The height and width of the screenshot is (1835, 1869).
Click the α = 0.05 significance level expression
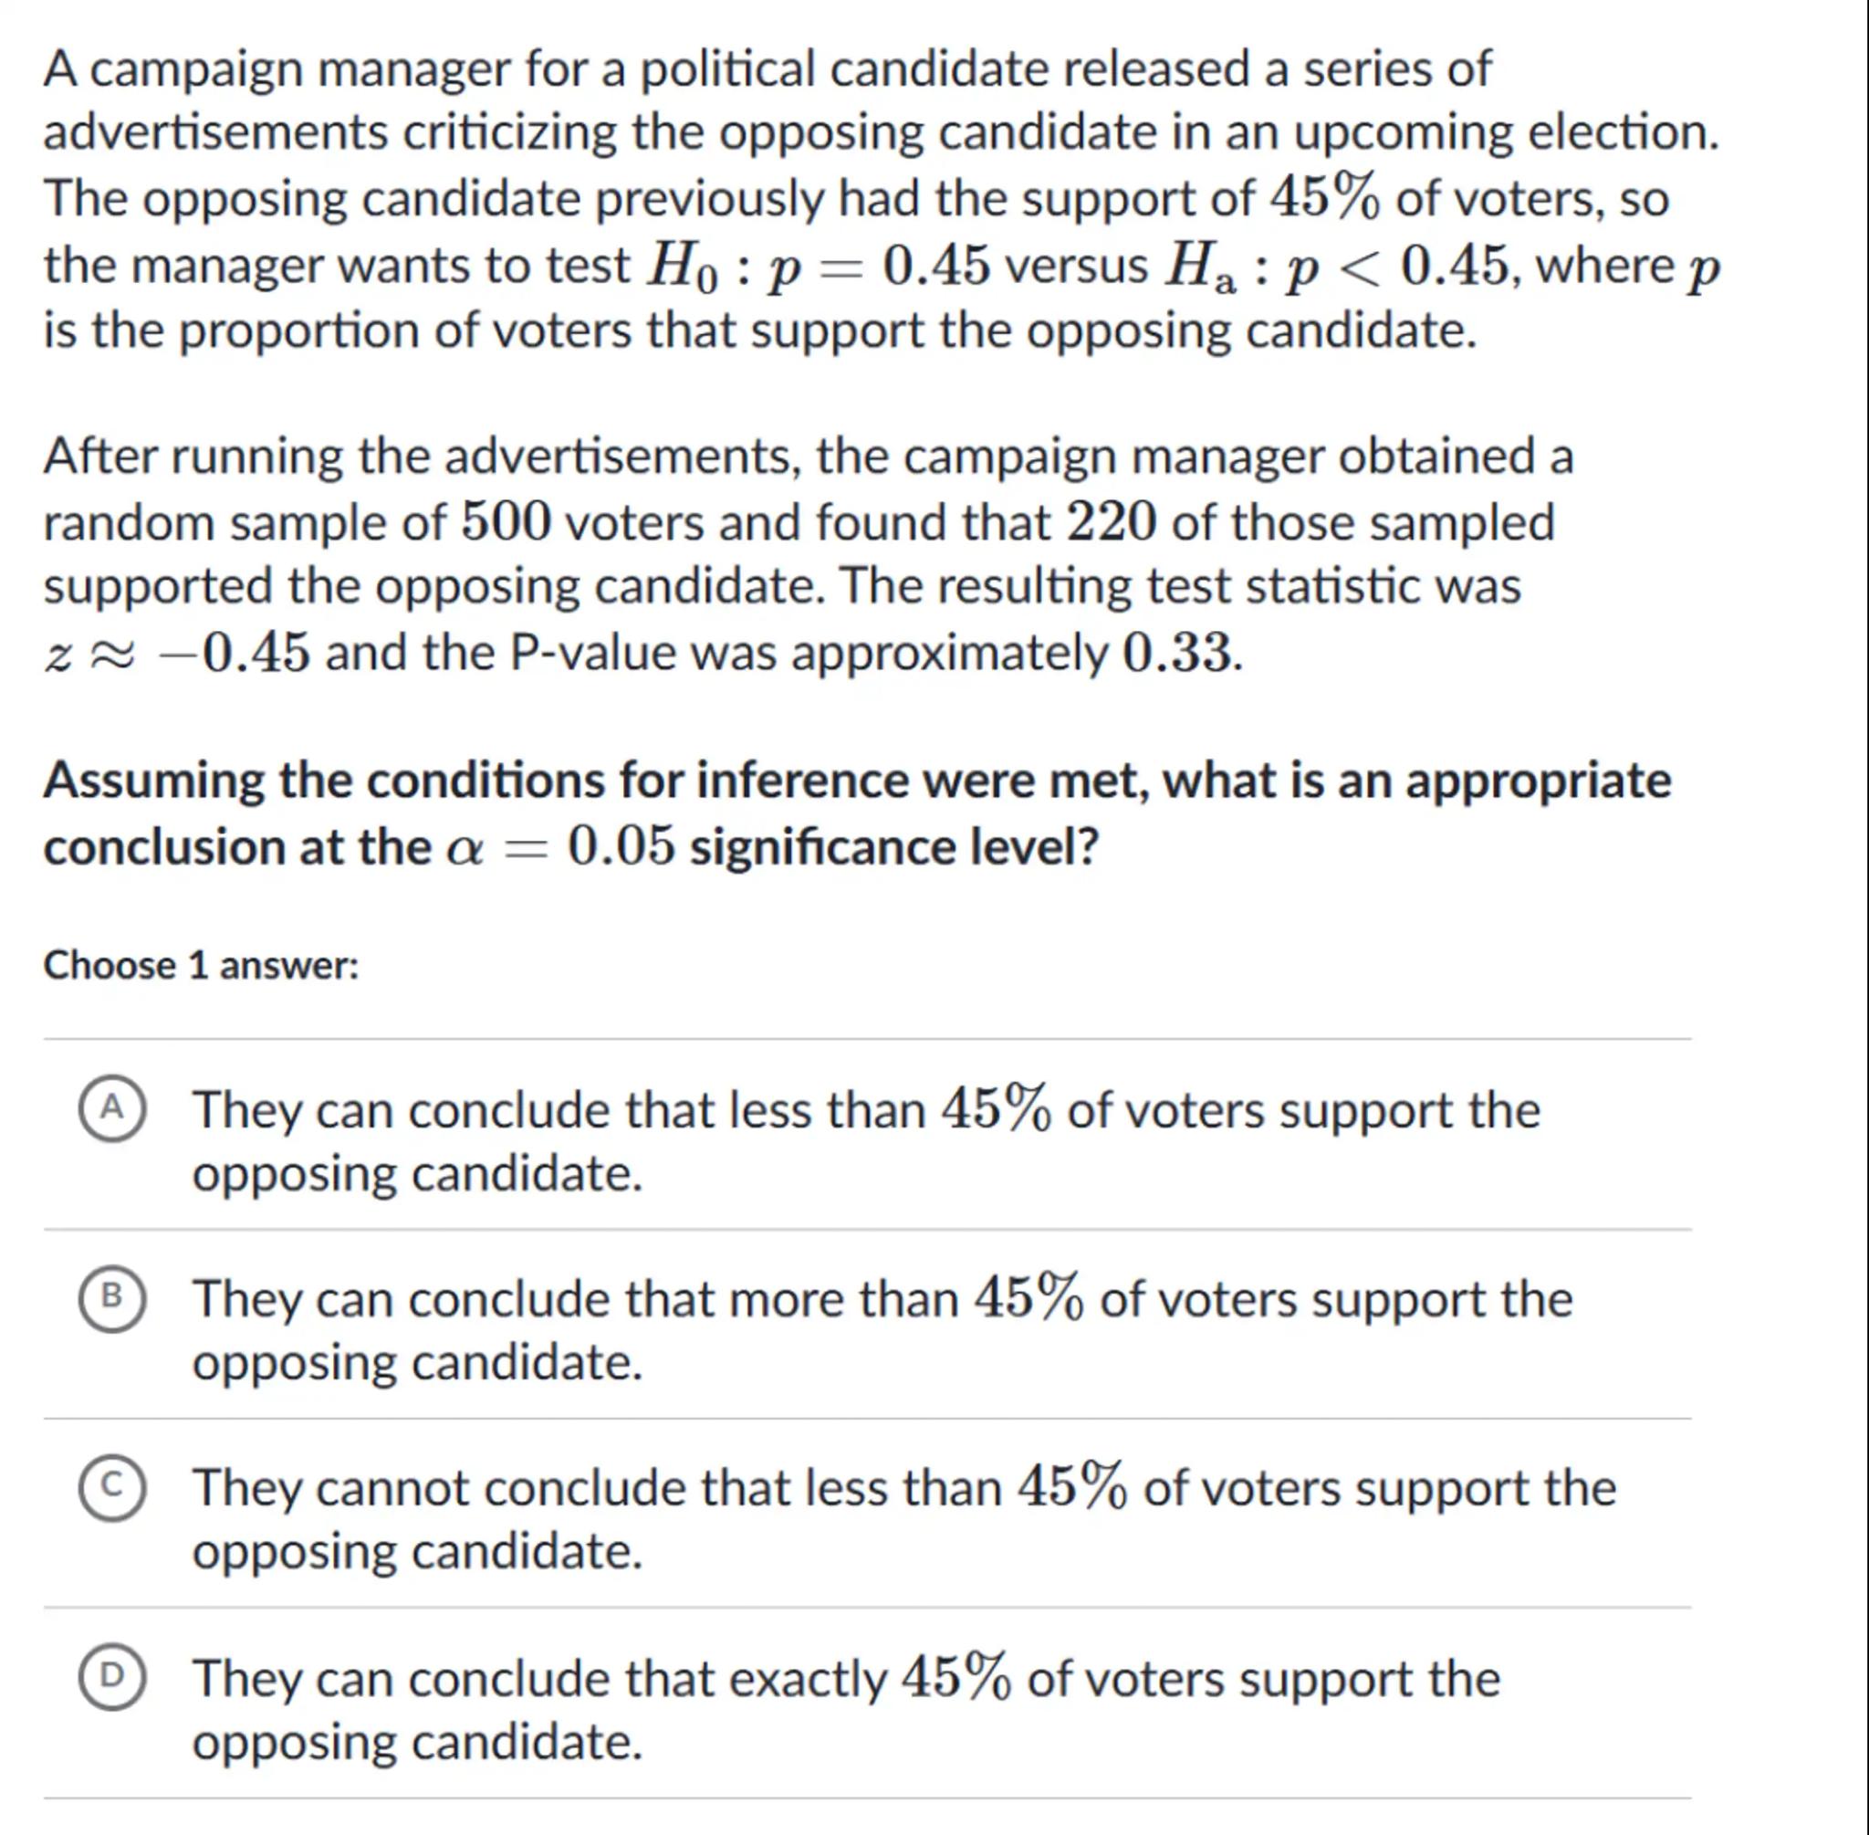pyautogui.click(x=560, y=847)
